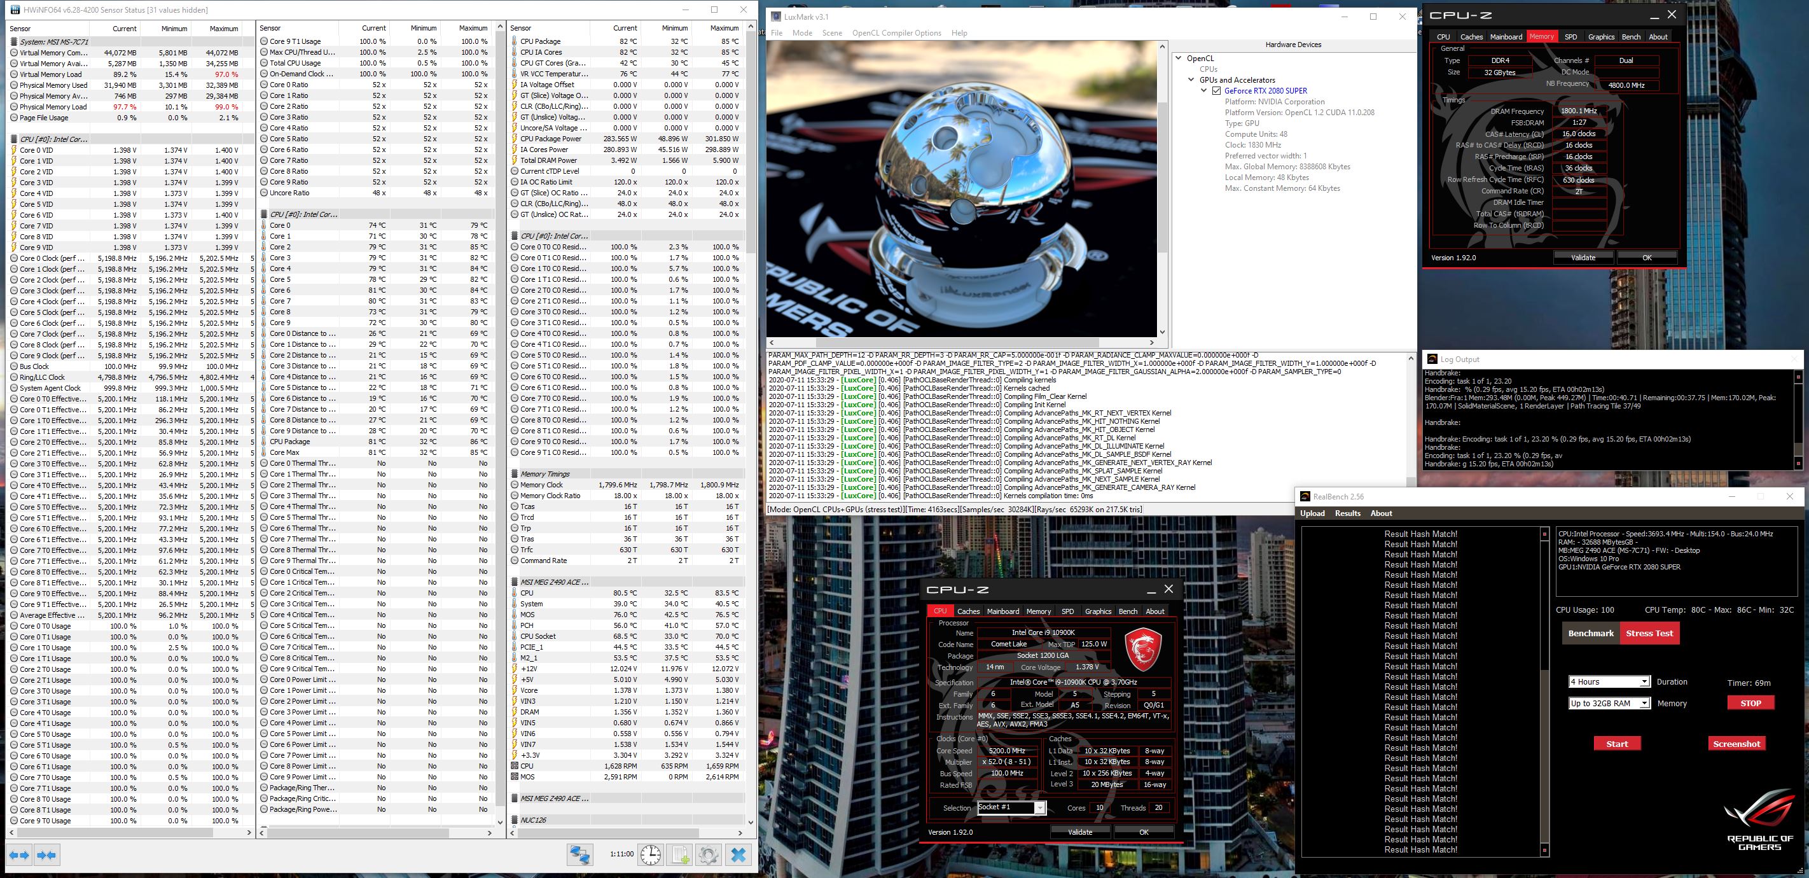Click the first HWiNFO panel's horizontal scrollbar
The width and height of the screenshot is (1809, 878).
click(130, 833)
